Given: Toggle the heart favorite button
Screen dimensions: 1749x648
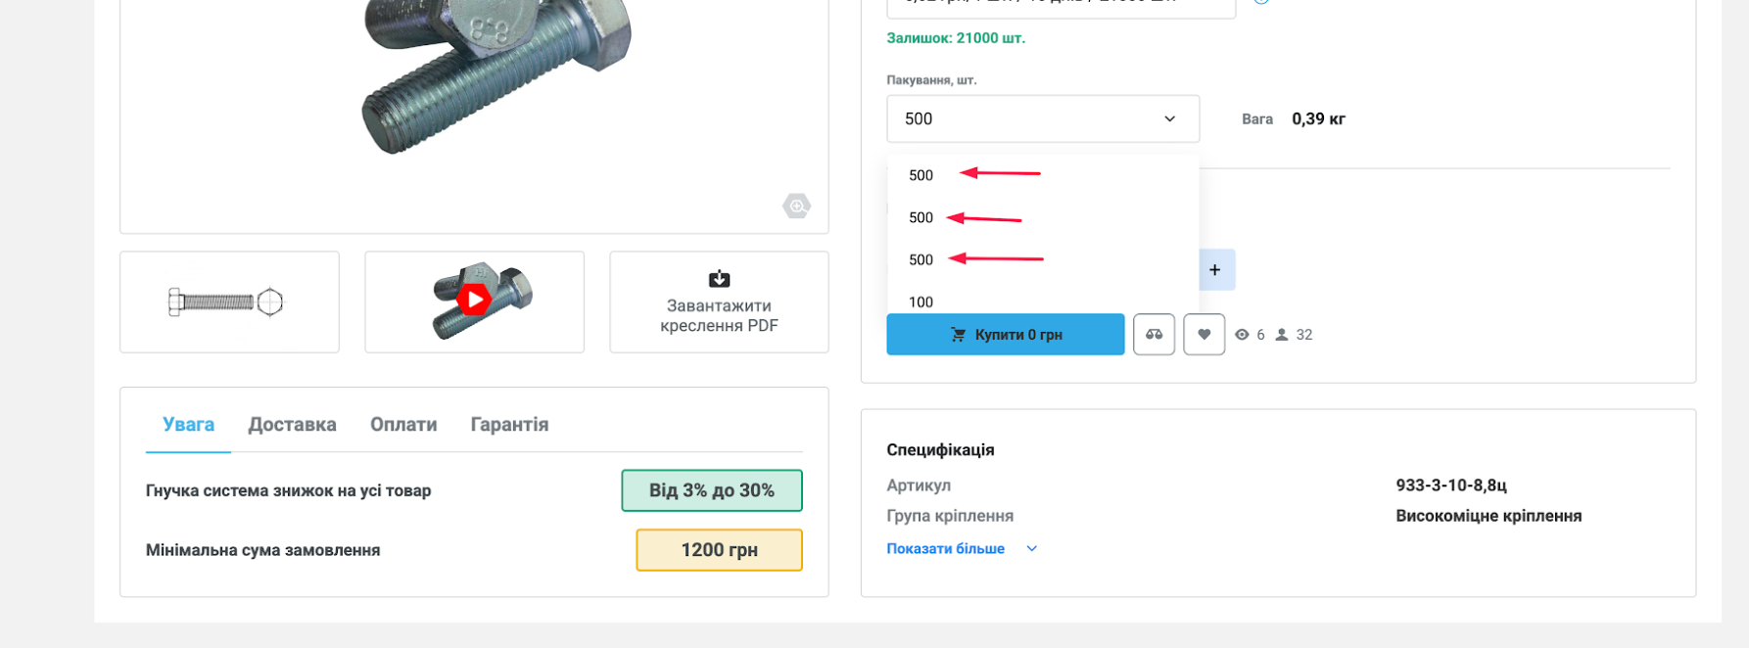Looking at the screenshot, I should [1204, 335].
